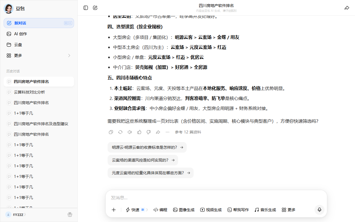Open the 快速 mode dropdown
Viewport: 355px width, 222px height.
(136, 210)
